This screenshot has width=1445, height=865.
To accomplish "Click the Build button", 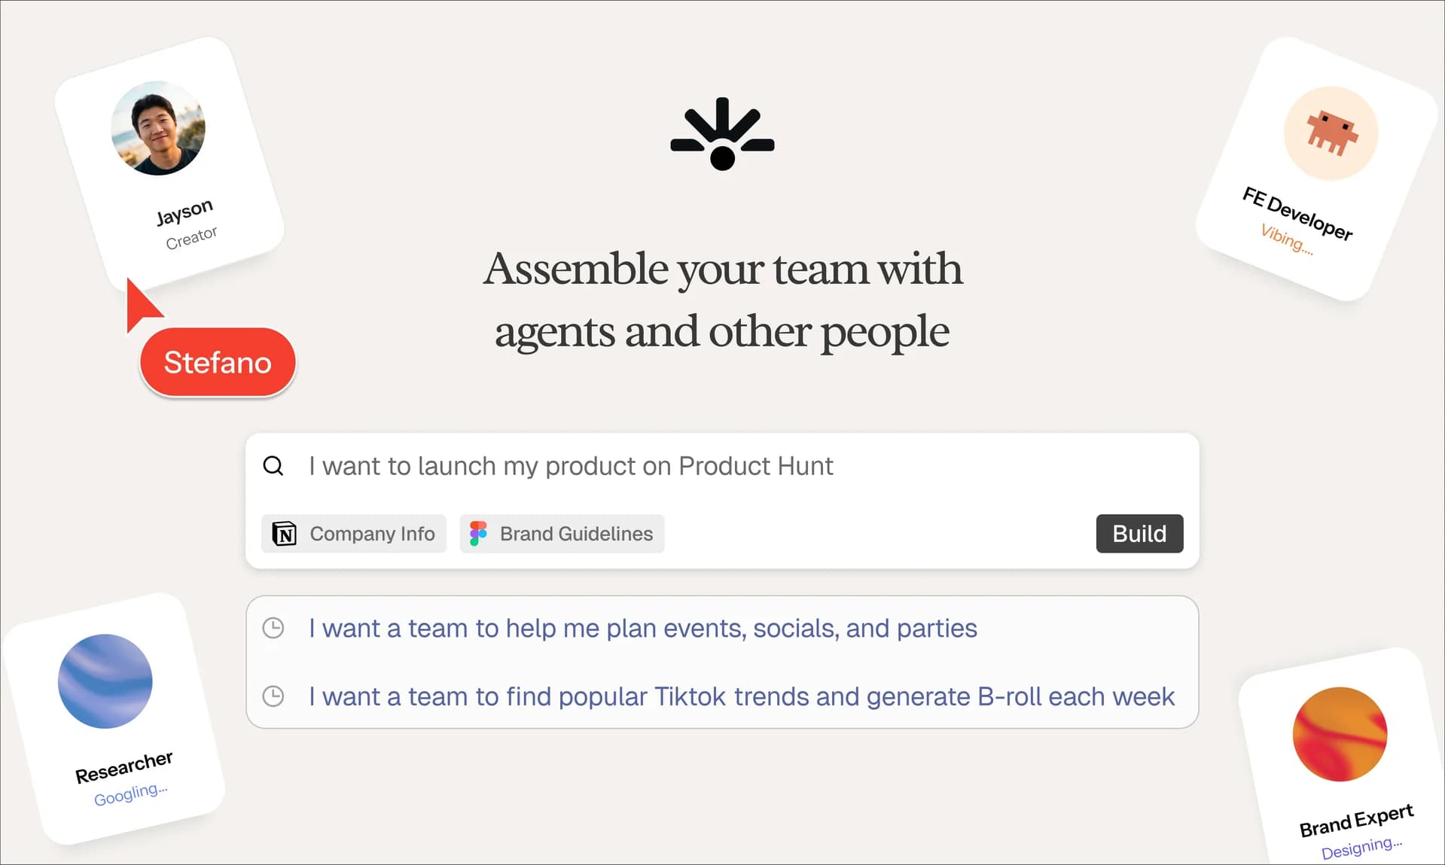I will pyautogui.click(x=1139, y=533).
